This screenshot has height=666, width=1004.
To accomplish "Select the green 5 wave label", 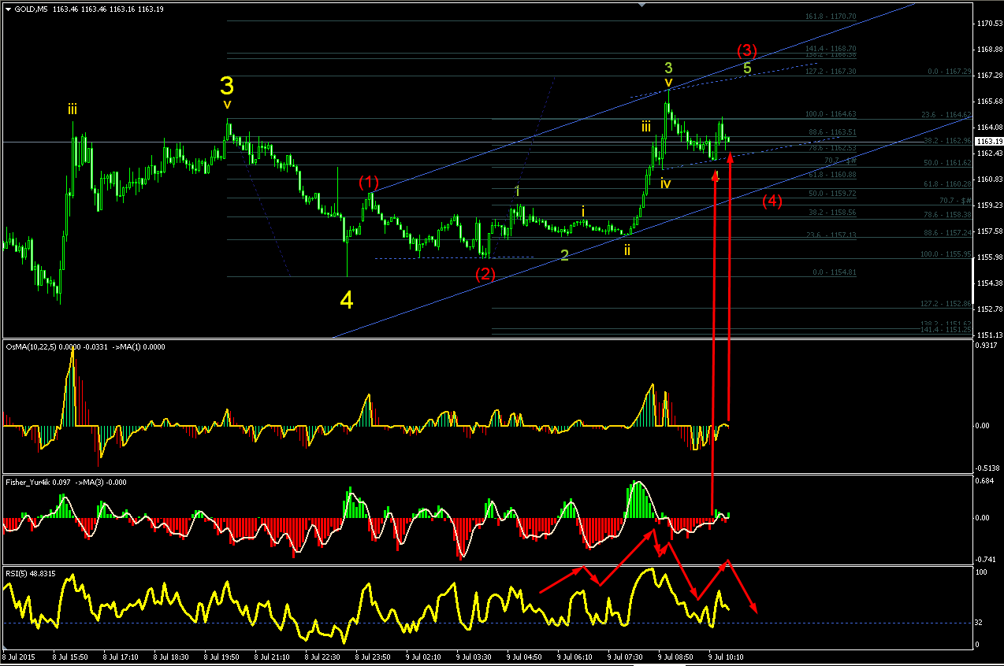I will click(748, 68).
